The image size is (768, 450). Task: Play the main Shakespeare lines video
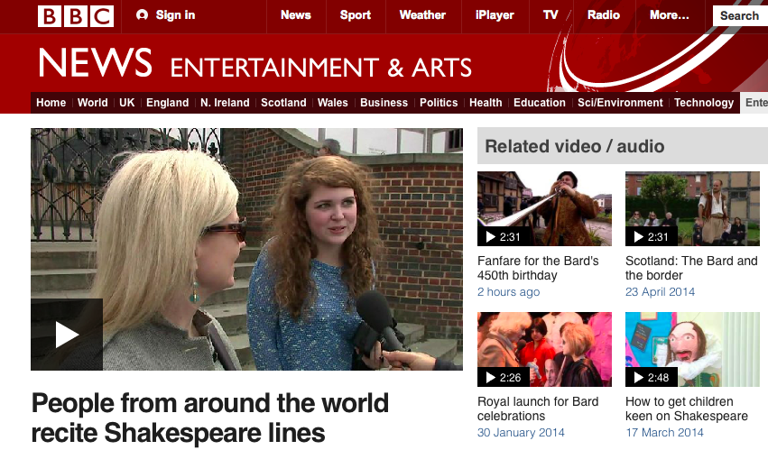click(67, 335)
